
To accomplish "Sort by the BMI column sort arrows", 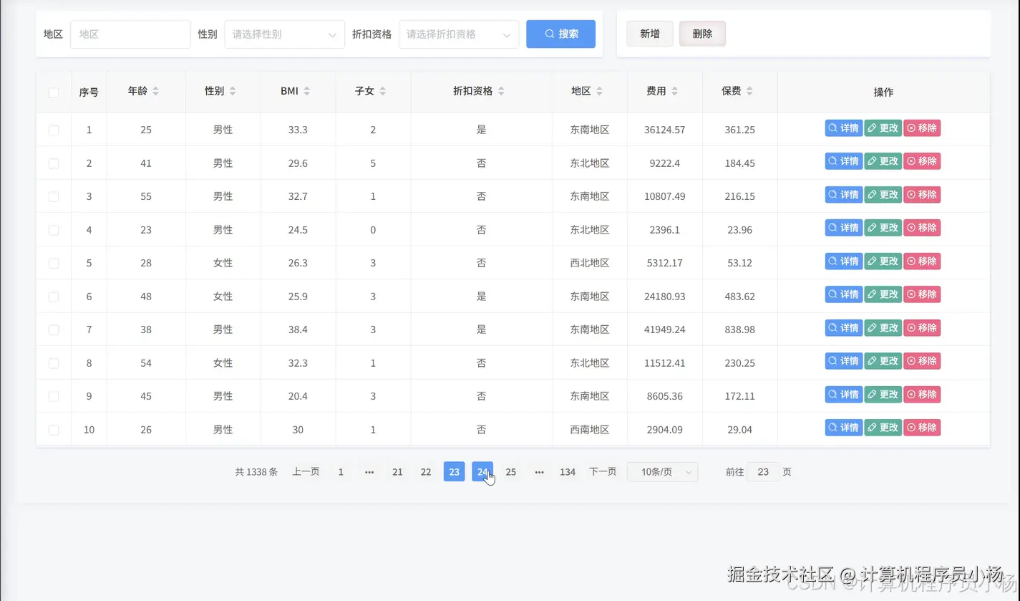I will [307, 92].
